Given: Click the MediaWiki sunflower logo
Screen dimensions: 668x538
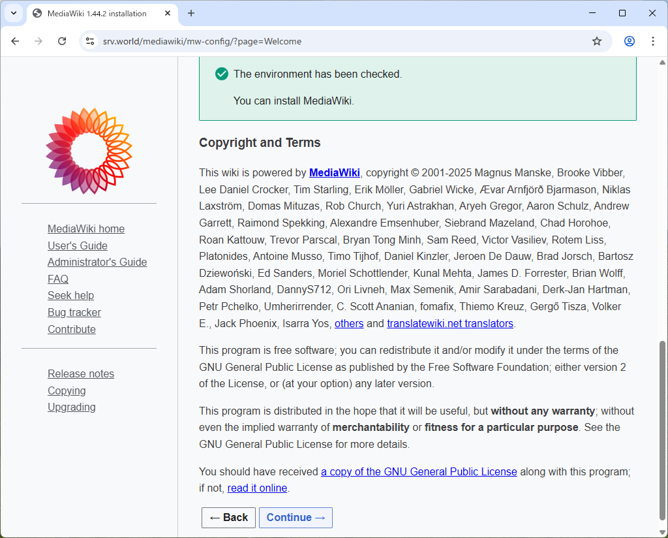Looking at the screenshot, I should click(89, 151).
